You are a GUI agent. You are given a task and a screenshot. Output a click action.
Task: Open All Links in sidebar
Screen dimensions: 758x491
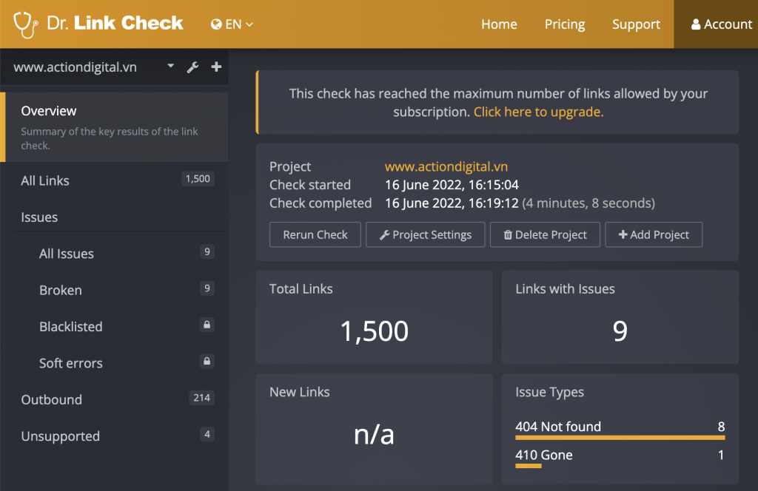click(114, 180)
